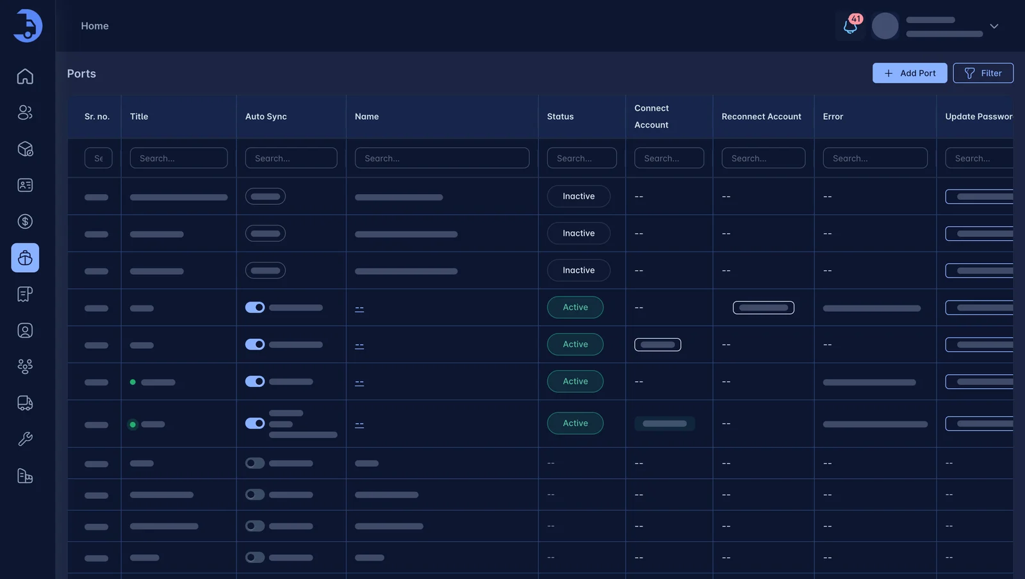
Task: Focus the Name column search field
Action: tap(442, 158)
